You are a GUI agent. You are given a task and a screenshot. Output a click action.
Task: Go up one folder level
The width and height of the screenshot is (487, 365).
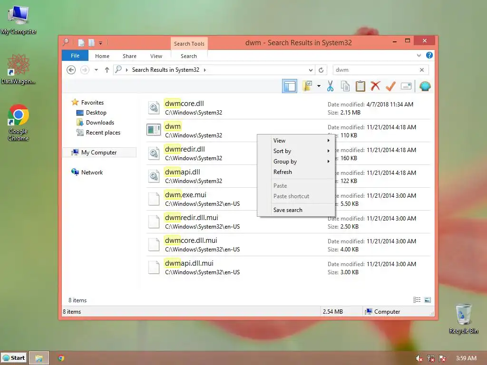pos(107,70)
